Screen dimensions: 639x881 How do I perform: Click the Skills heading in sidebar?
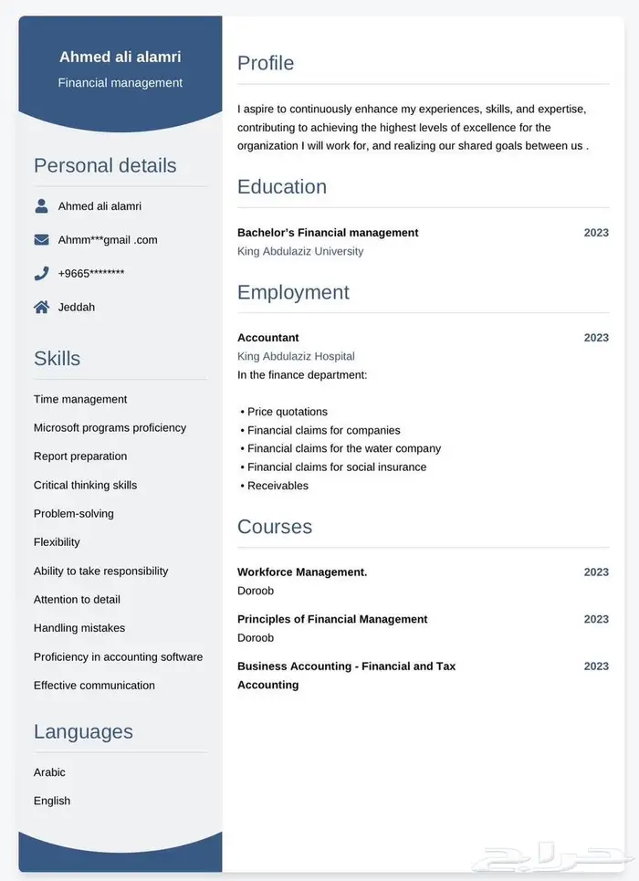(x=57, y=358)
